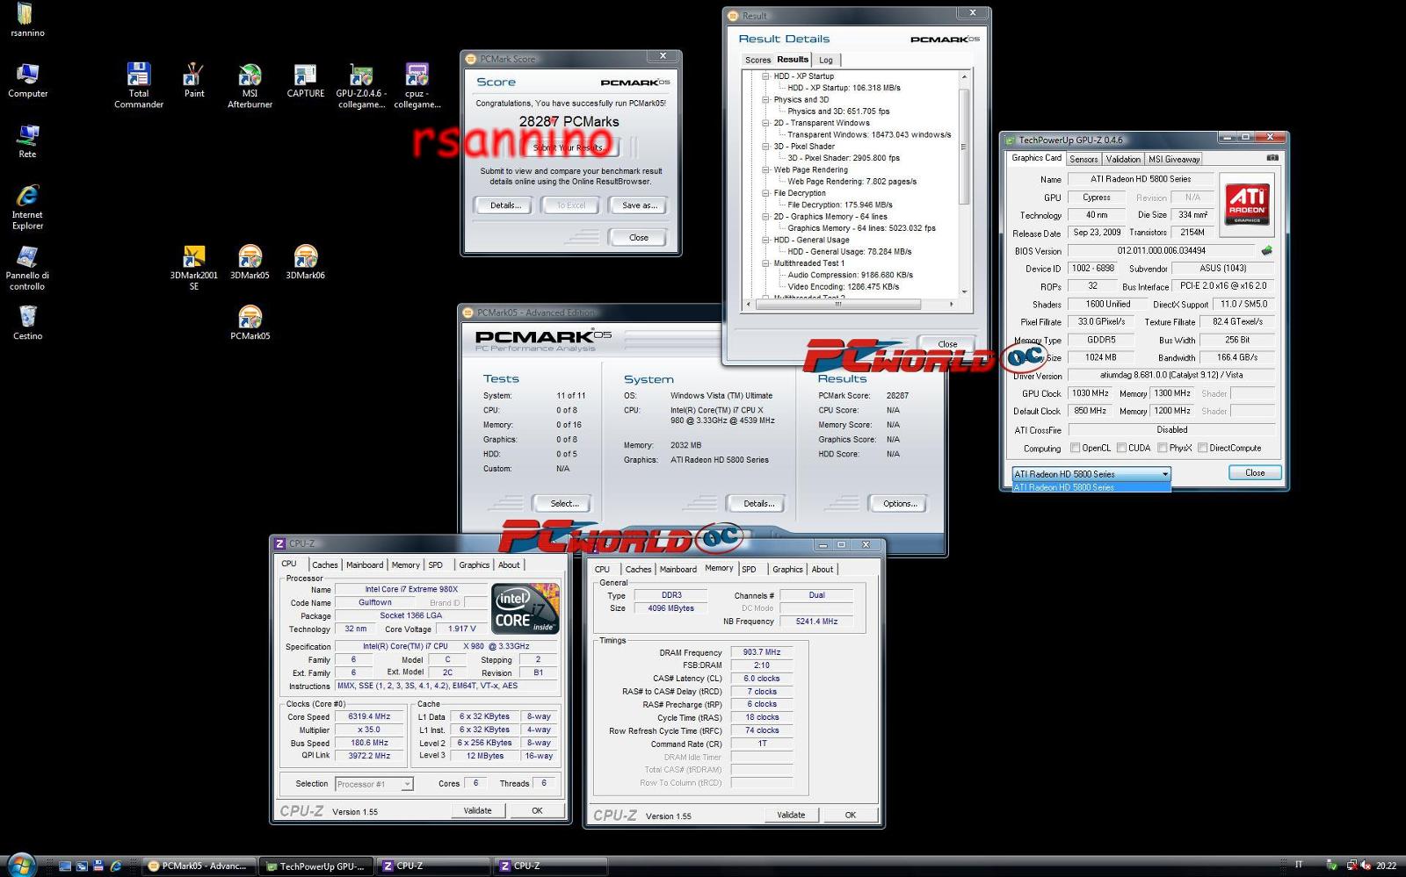Collapse File Decryption tree node
The width and height of the screenshot is (1406, 877).
765,193
